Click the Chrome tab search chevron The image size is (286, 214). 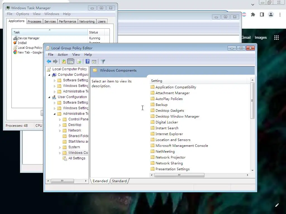tap(252, 5)
